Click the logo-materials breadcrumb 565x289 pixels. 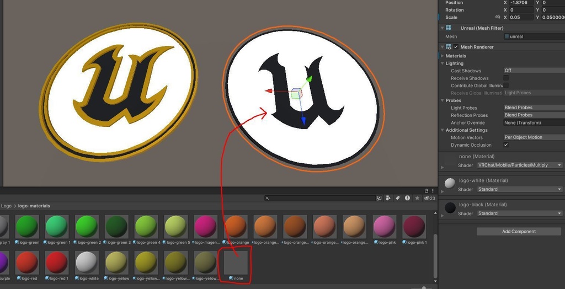point(34,206)
